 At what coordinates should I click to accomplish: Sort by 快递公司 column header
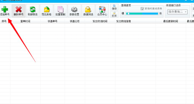[x=75, y=21]
